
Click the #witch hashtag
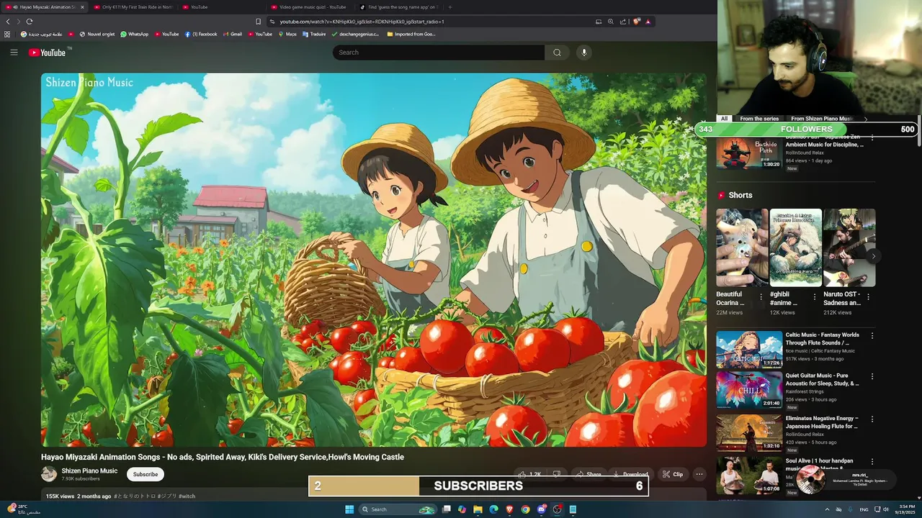187,496
